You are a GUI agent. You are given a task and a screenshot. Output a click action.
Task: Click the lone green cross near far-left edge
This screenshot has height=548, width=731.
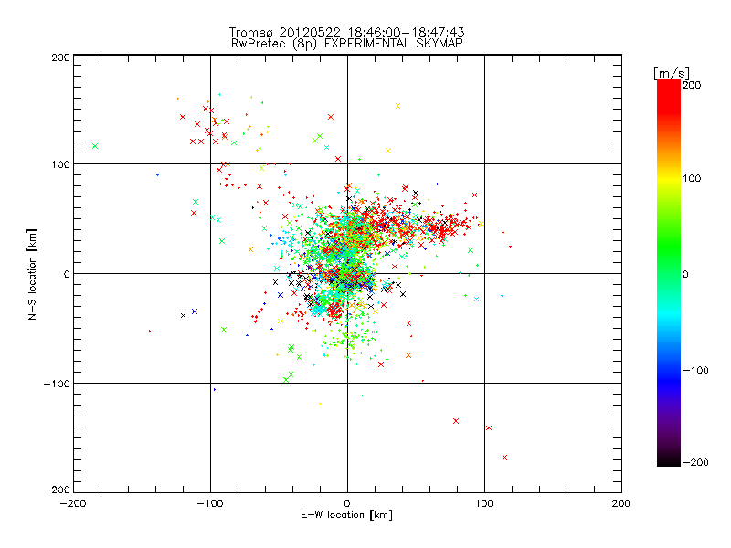pos(95,146)
